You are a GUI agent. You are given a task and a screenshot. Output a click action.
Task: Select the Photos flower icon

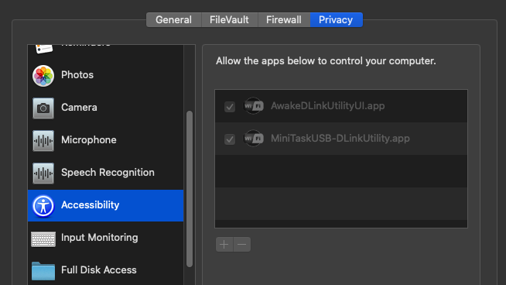pos(43,76)
